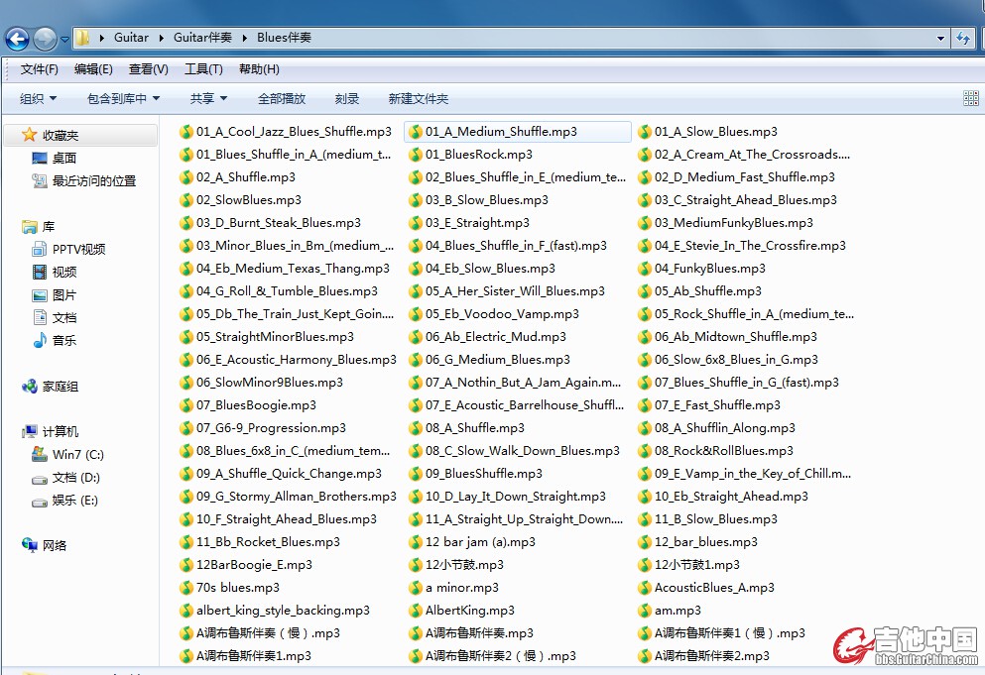Viewport: 985px width, 675px height.
Task: Click the view mode icon in toolbar
Action: pos(970,98)
